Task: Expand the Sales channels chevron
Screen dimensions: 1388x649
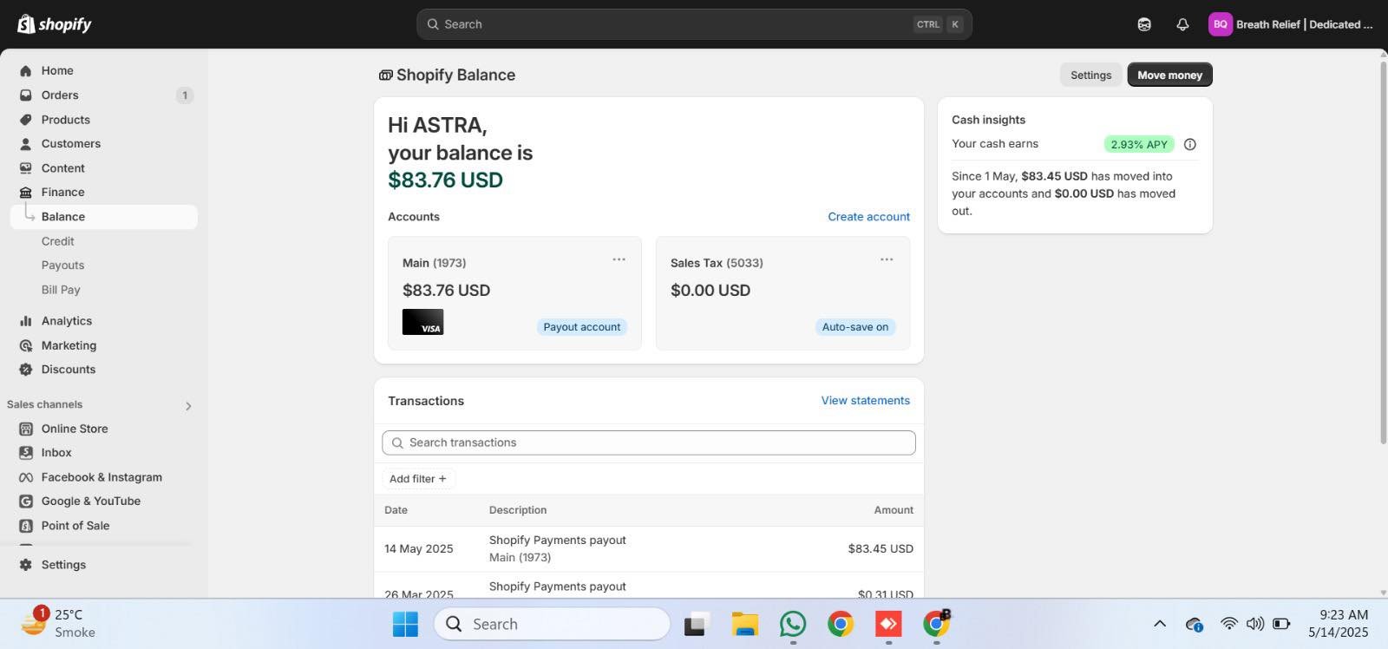Action: [x=188, y=406]
